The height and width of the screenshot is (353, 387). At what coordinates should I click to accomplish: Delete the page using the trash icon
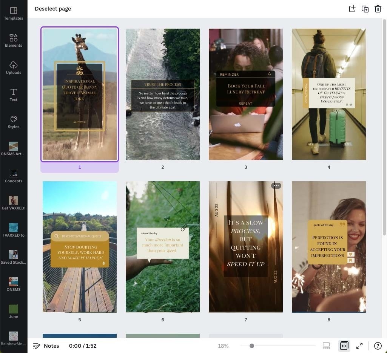tap(378, 9)
